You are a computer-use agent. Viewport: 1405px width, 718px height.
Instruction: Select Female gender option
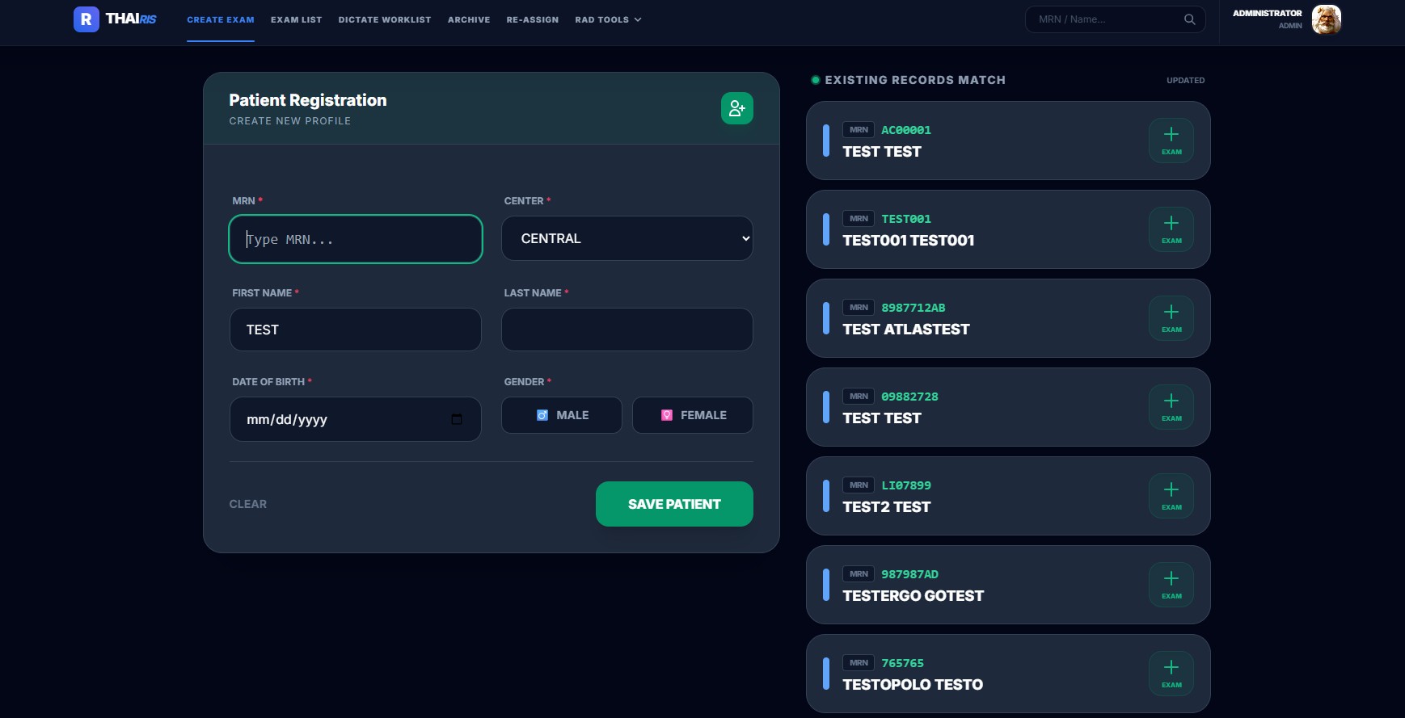pyautogui.click(x=692, y=415)
